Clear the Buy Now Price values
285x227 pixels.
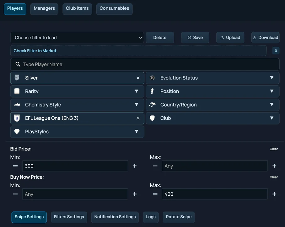pos(274,177)
